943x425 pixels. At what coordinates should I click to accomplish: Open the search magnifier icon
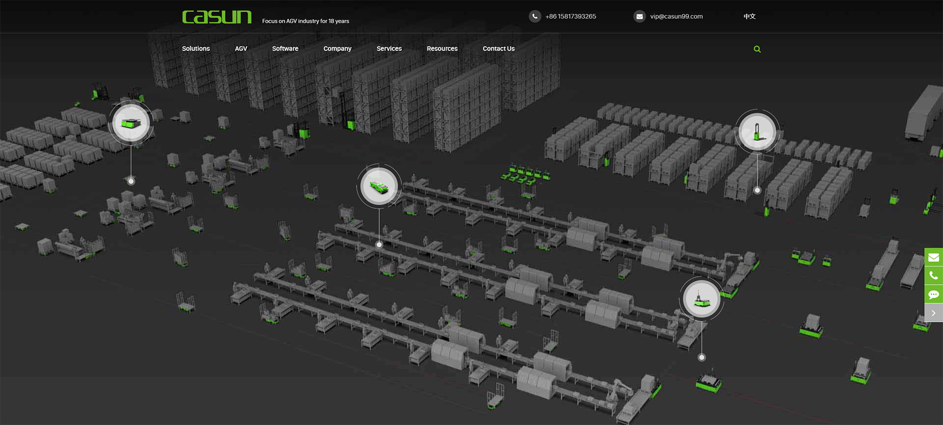tap(757, 49)
